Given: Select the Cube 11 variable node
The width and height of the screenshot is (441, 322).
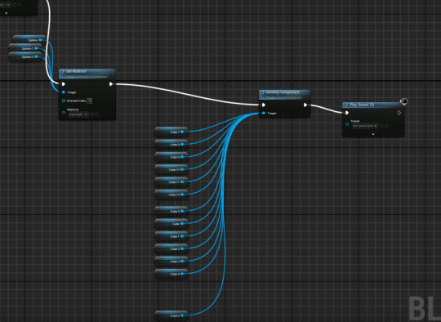Looking at the screenshot, I should (171, 181).
